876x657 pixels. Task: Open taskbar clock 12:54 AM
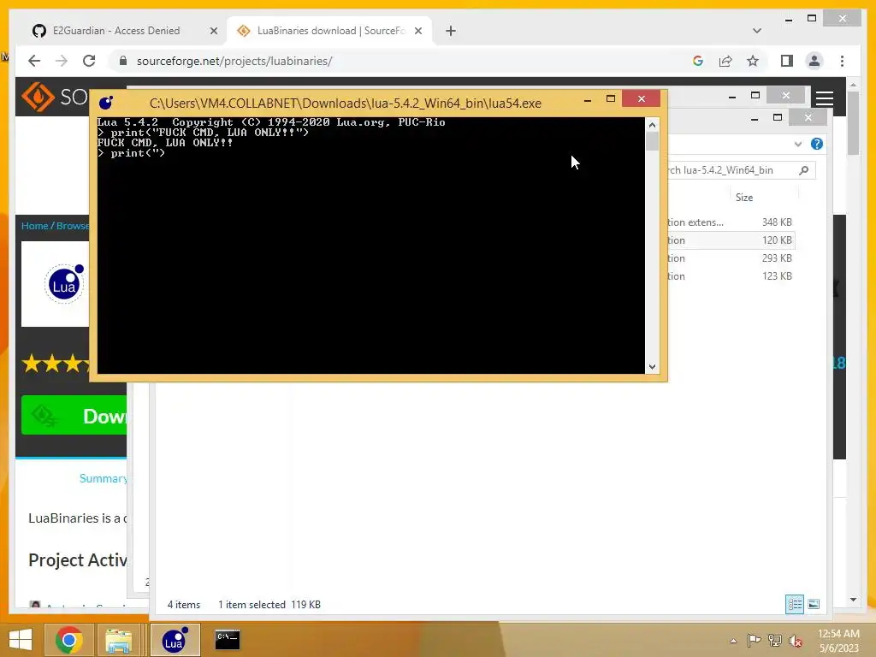pos(838,641)
